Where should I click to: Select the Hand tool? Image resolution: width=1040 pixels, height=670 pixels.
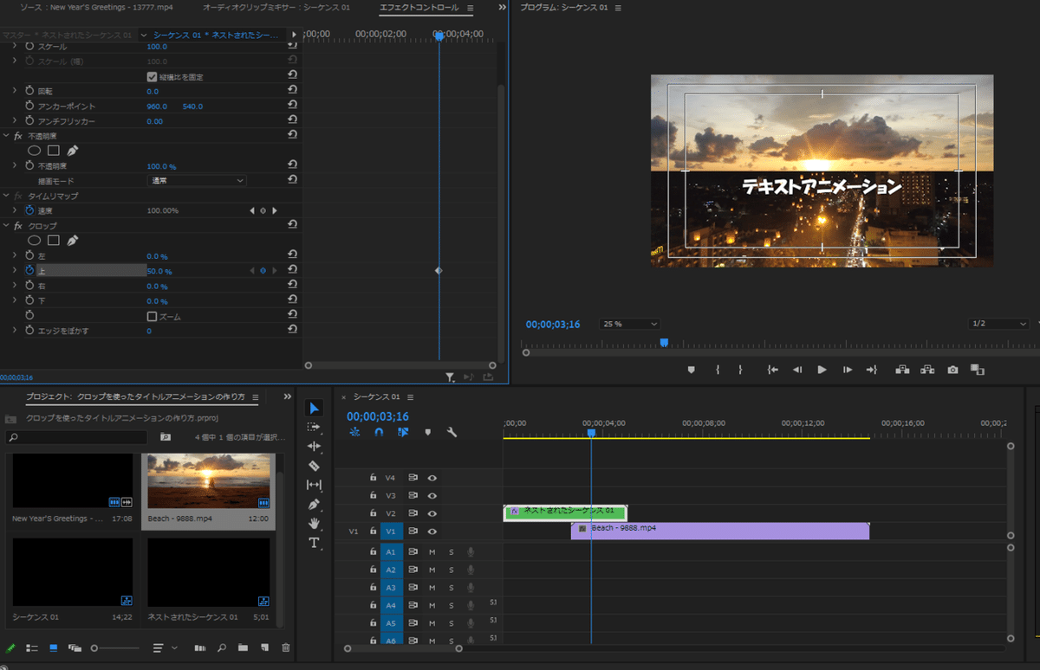[315, 524]
